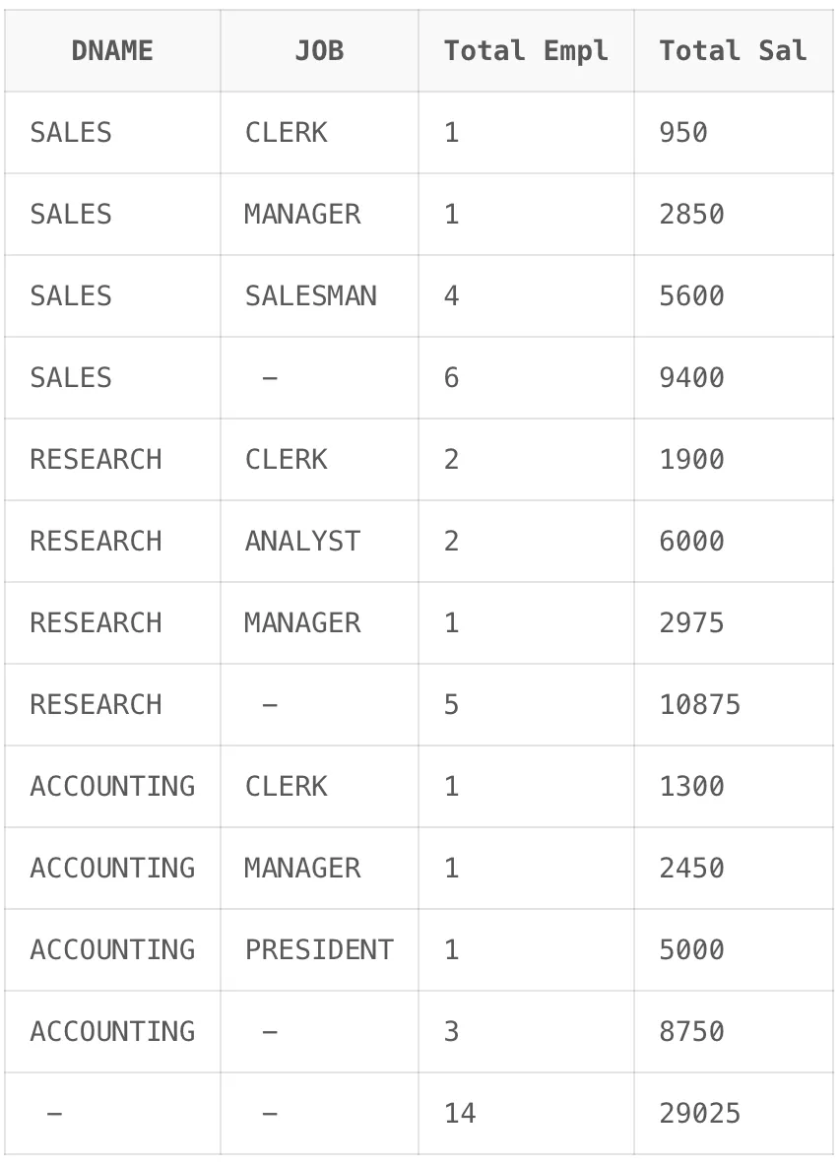This screenshot has height=1166, width=839.
Task: Click the ACCOUNTING MANAGER salary 2450
Action: point(734,868)
